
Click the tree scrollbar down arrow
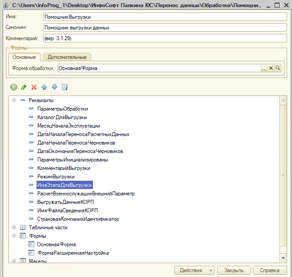point(283,258)
